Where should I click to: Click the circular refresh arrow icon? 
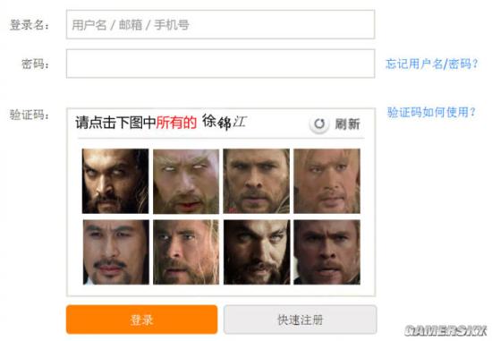319,124
